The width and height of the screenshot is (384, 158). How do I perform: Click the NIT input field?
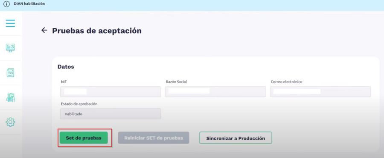point(111,92)
